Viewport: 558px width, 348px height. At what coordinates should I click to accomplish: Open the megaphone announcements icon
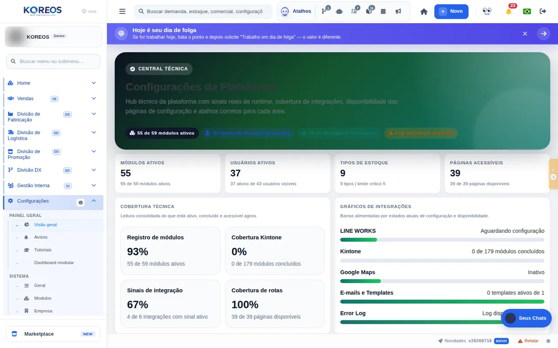[398, 11]
